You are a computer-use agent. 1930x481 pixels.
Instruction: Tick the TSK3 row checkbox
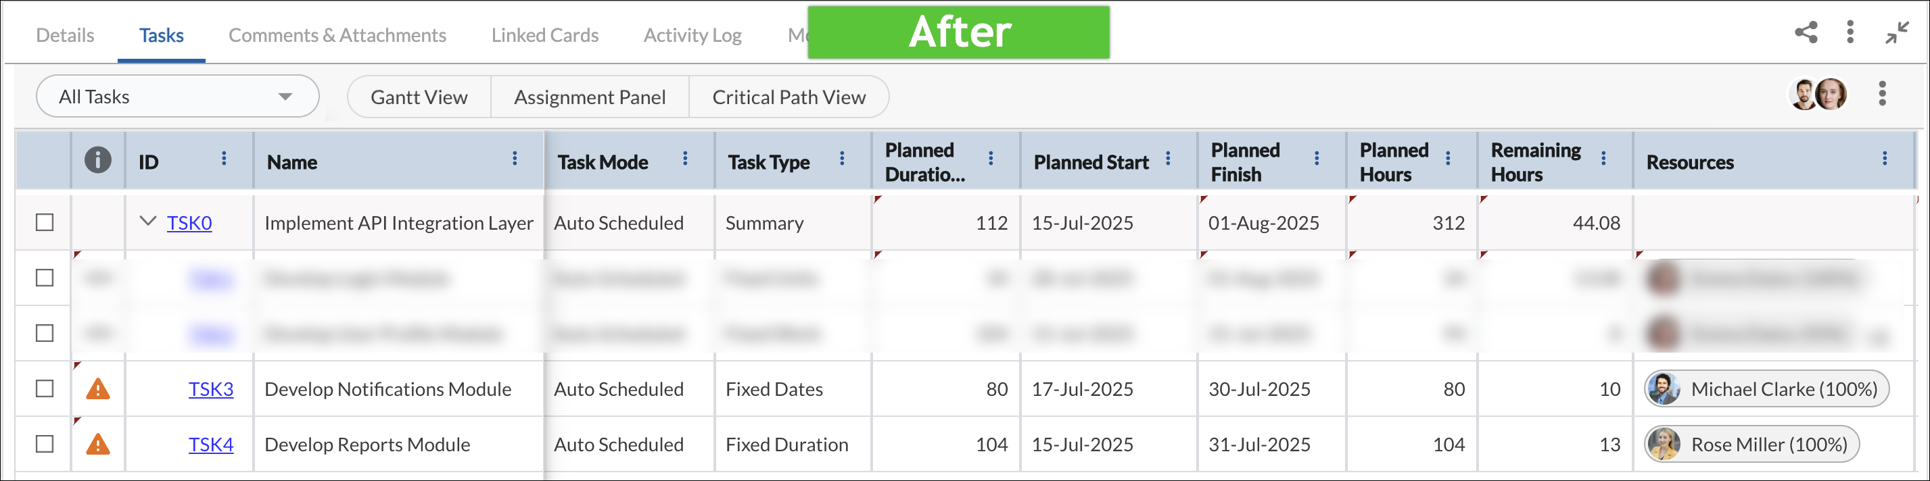45,388
